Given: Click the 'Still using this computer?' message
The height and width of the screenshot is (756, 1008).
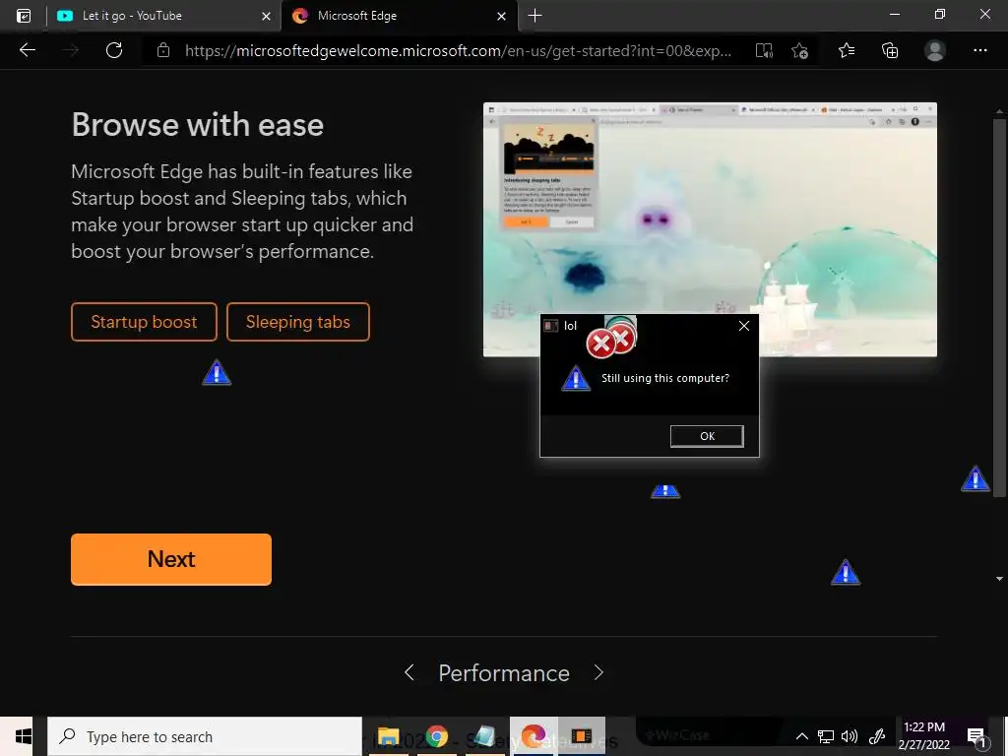Looking at the screenshot, I should pyautogui.click(x=665, y=378).
